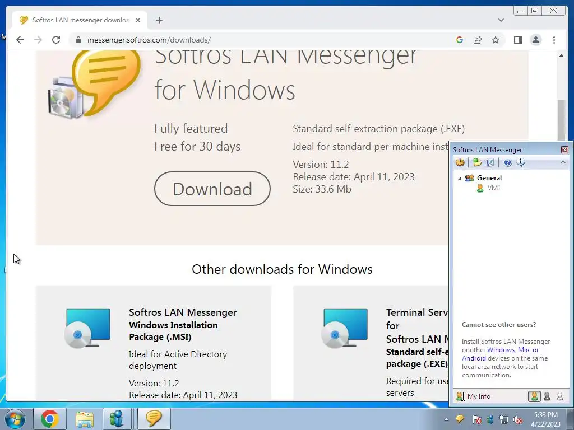This screenshot has width=574, height=430.
Task: Click the Google icon in the address bar
Action: [x=460, y=40]
